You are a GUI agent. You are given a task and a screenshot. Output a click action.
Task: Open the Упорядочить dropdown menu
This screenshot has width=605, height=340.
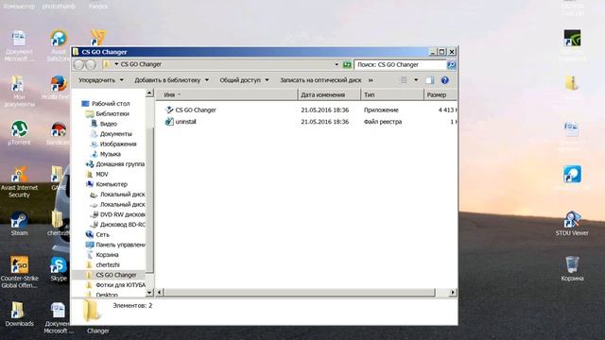101,80
